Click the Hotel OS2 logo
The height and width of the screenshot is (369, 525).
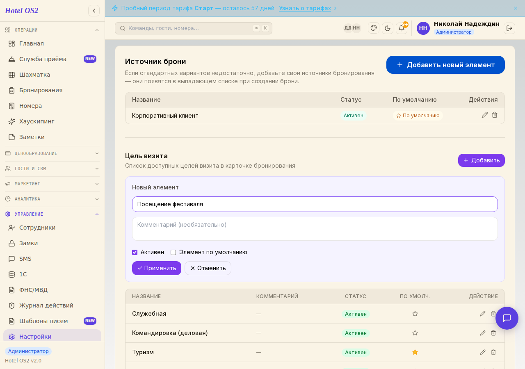click(22, 11)
